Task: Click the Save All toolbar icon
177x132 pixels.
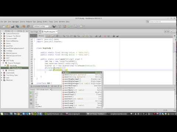Action: coord(17,26)
